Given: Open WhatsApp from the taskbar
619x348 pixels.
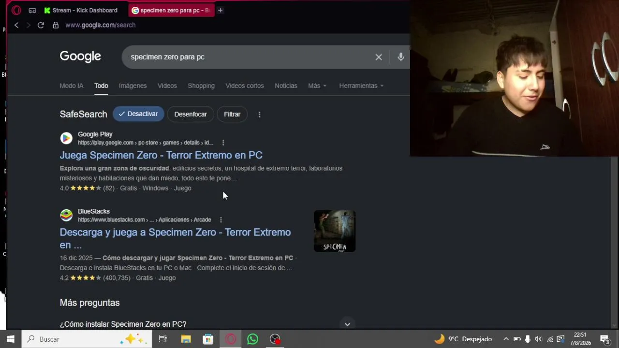Looking at the screenshot, I should (x=252, y=339).
